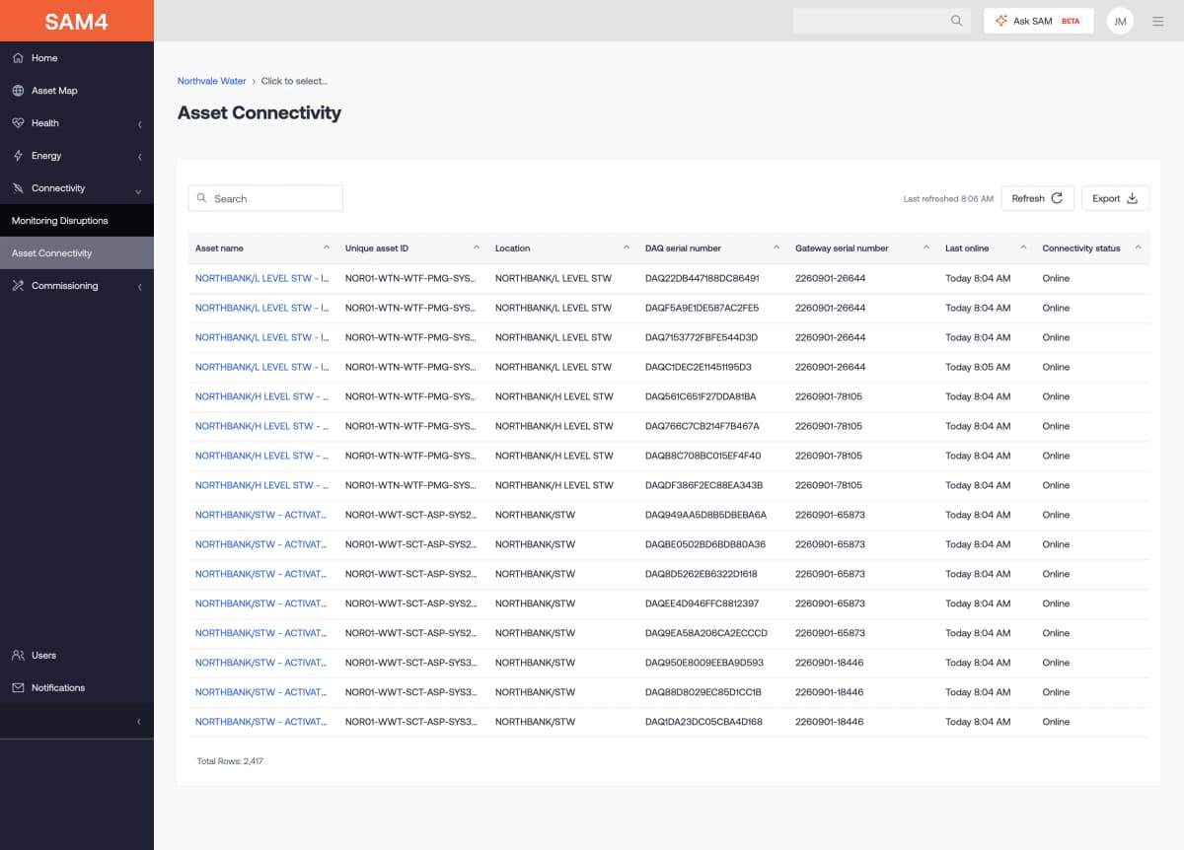Image resolution: width=1184 pixels, height=850 pixels.
Task: Expand the Health submenu chevron
Action: coord(140,124)
